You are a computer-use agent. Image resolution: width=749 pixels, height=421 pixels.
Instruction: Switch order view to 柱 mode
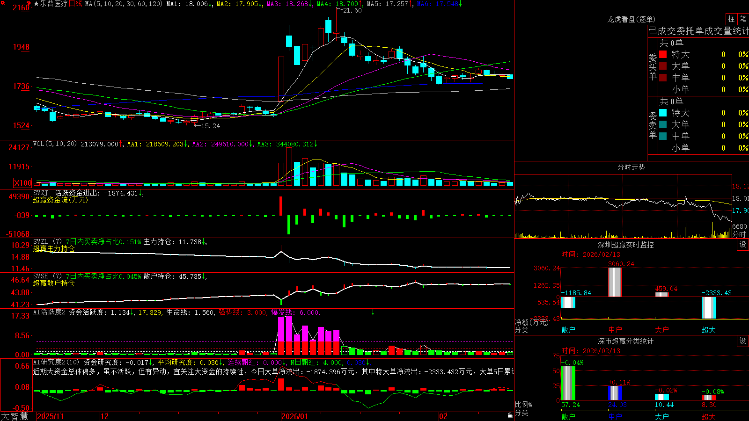731,19
